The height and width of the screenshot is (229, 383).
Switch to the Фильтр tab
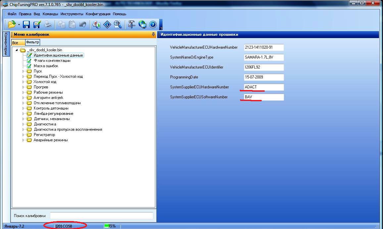[32, 42]
